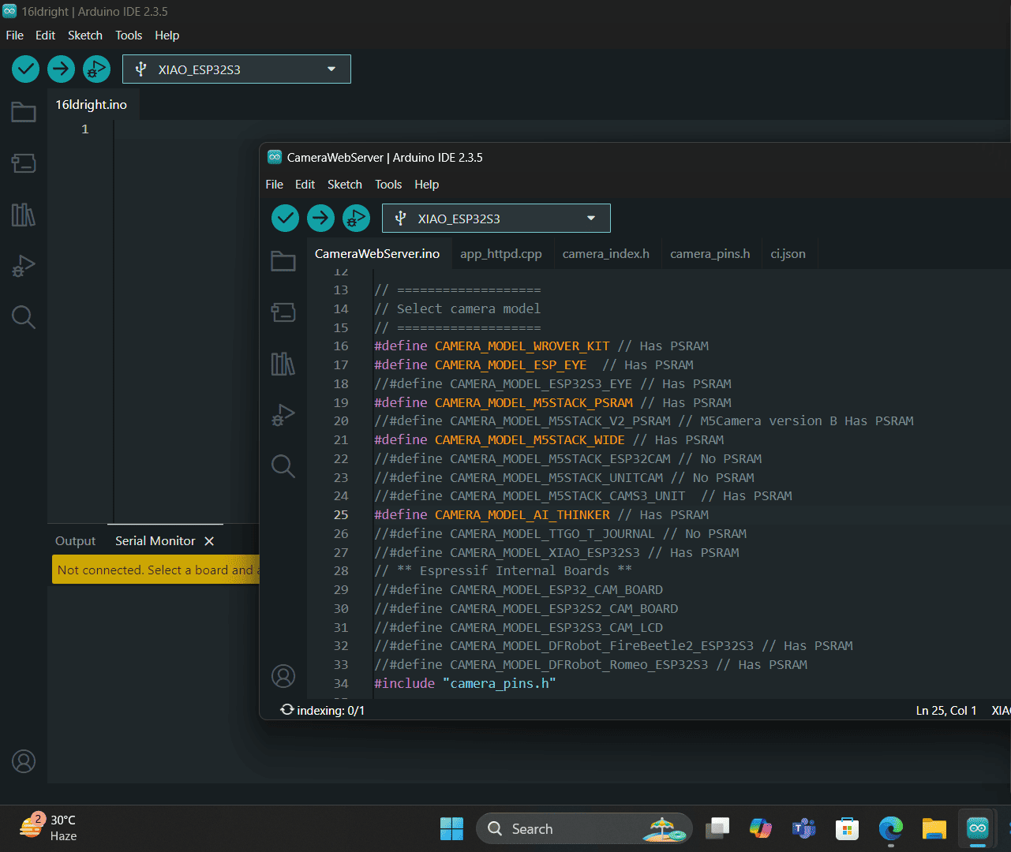Select Serial Monitor tab
Image resolution: width=1011 pixels, height=852 pixels.
coord(155,541)
